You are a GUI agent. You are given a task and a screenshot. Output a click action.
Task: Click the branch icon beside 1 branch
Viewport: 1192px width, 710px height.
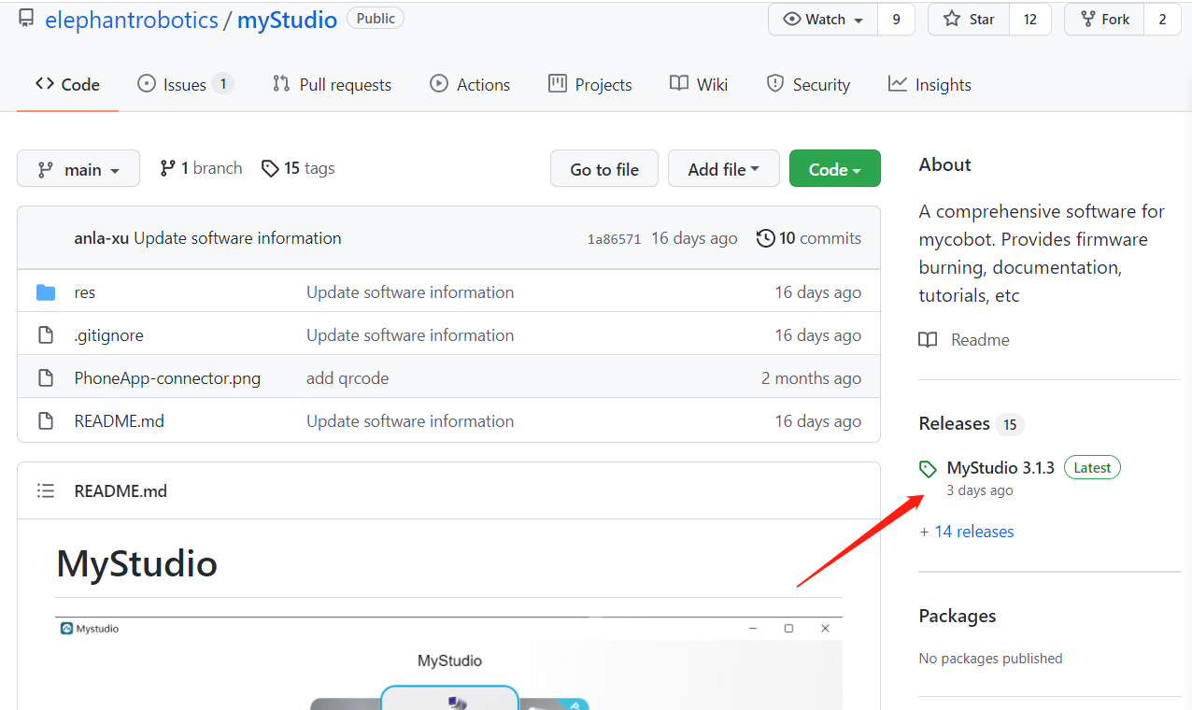[167, 168]
